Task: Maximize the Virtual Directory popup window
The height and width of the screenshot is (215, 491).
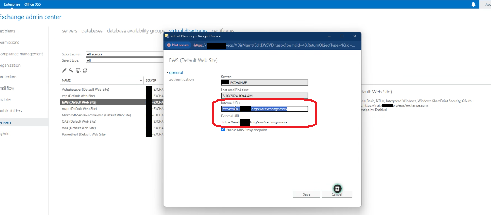Action: click(x=342, y=36)
